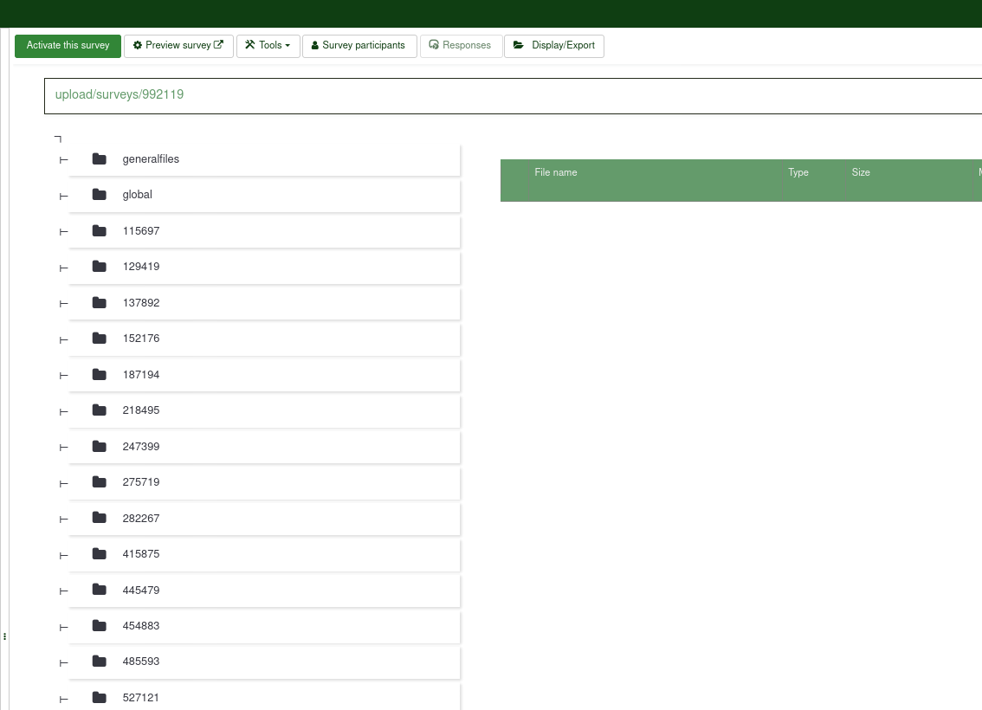Image resolution: width=982 pixels, height=710 pixels.
Task: Open the Tools dropdown menu
Action: [268, 46]
